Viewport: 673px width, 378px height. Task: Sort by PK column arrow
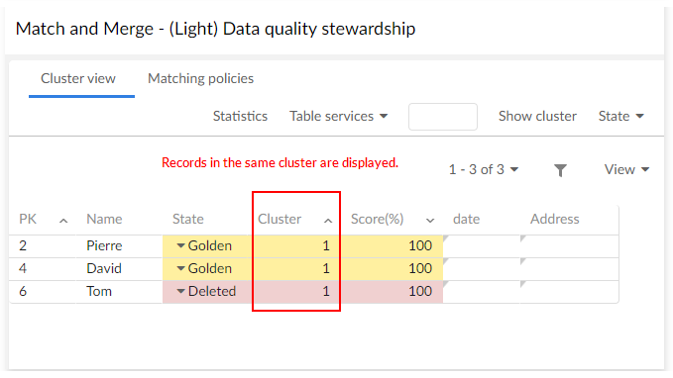pos(63,221)
